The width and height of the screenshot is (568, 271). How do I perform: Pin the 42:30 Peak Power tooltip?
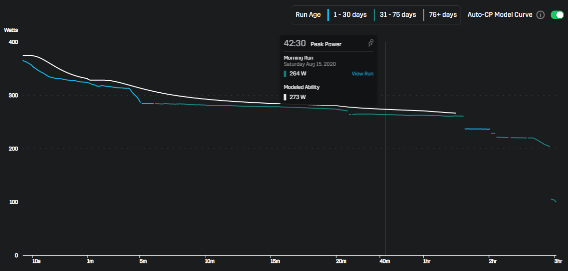pos(370,44)
